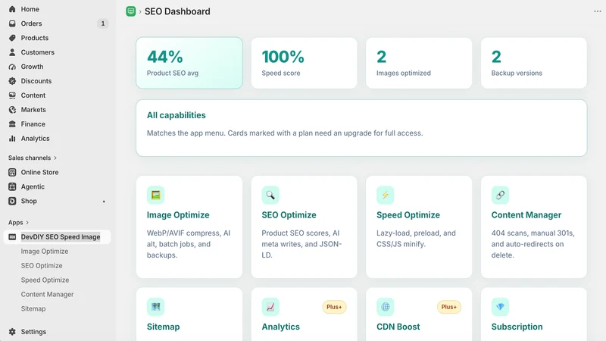Expand the Apps section chevron
The height and width of the screenshot is (341, 606).
[x=27, y=223]
